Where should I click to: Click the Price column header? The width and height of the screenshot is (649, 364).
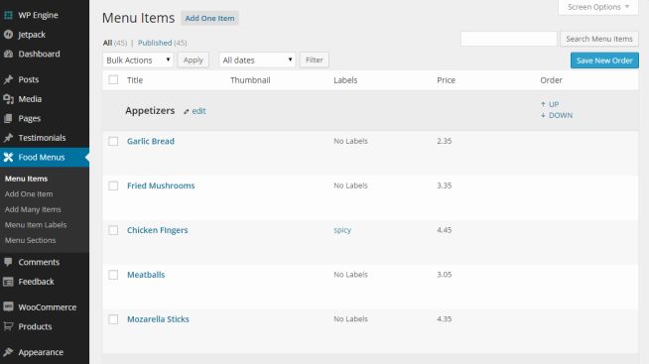coord(446,80)
